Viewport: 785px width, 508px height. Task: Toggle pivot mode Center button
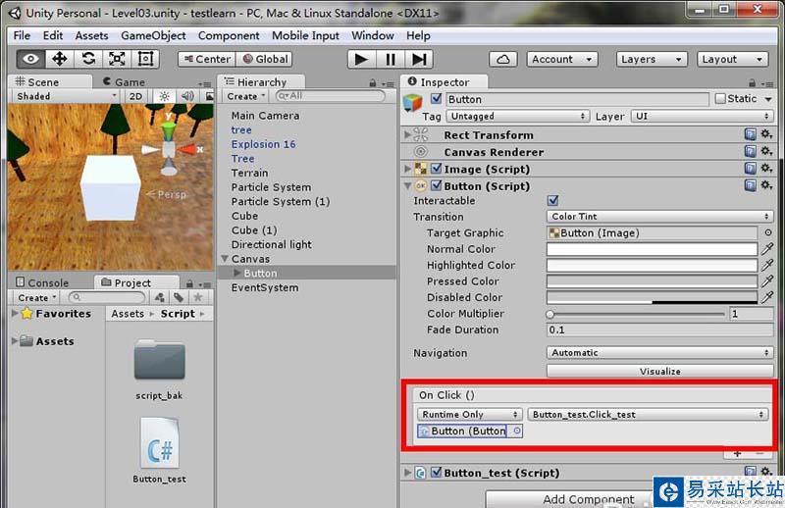(x=207, y=59)
